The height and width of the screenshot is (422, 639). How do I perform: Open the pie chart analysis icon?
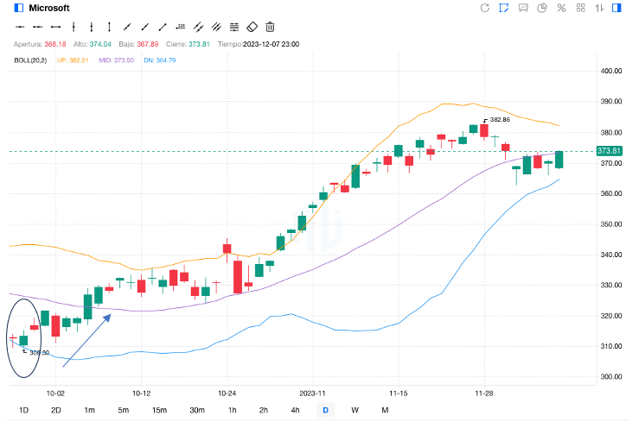pos(542,9)
